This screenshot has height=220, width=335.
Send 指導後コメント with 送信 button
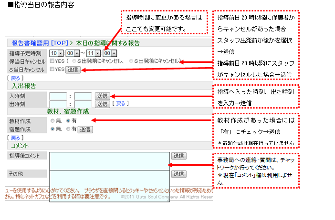pos(179,156)
